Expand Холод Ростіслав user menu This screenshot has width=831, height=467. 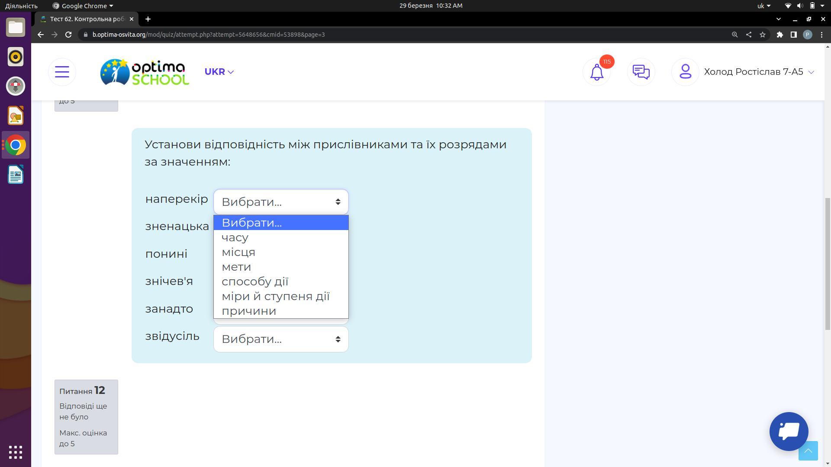(x=759, y=72)
